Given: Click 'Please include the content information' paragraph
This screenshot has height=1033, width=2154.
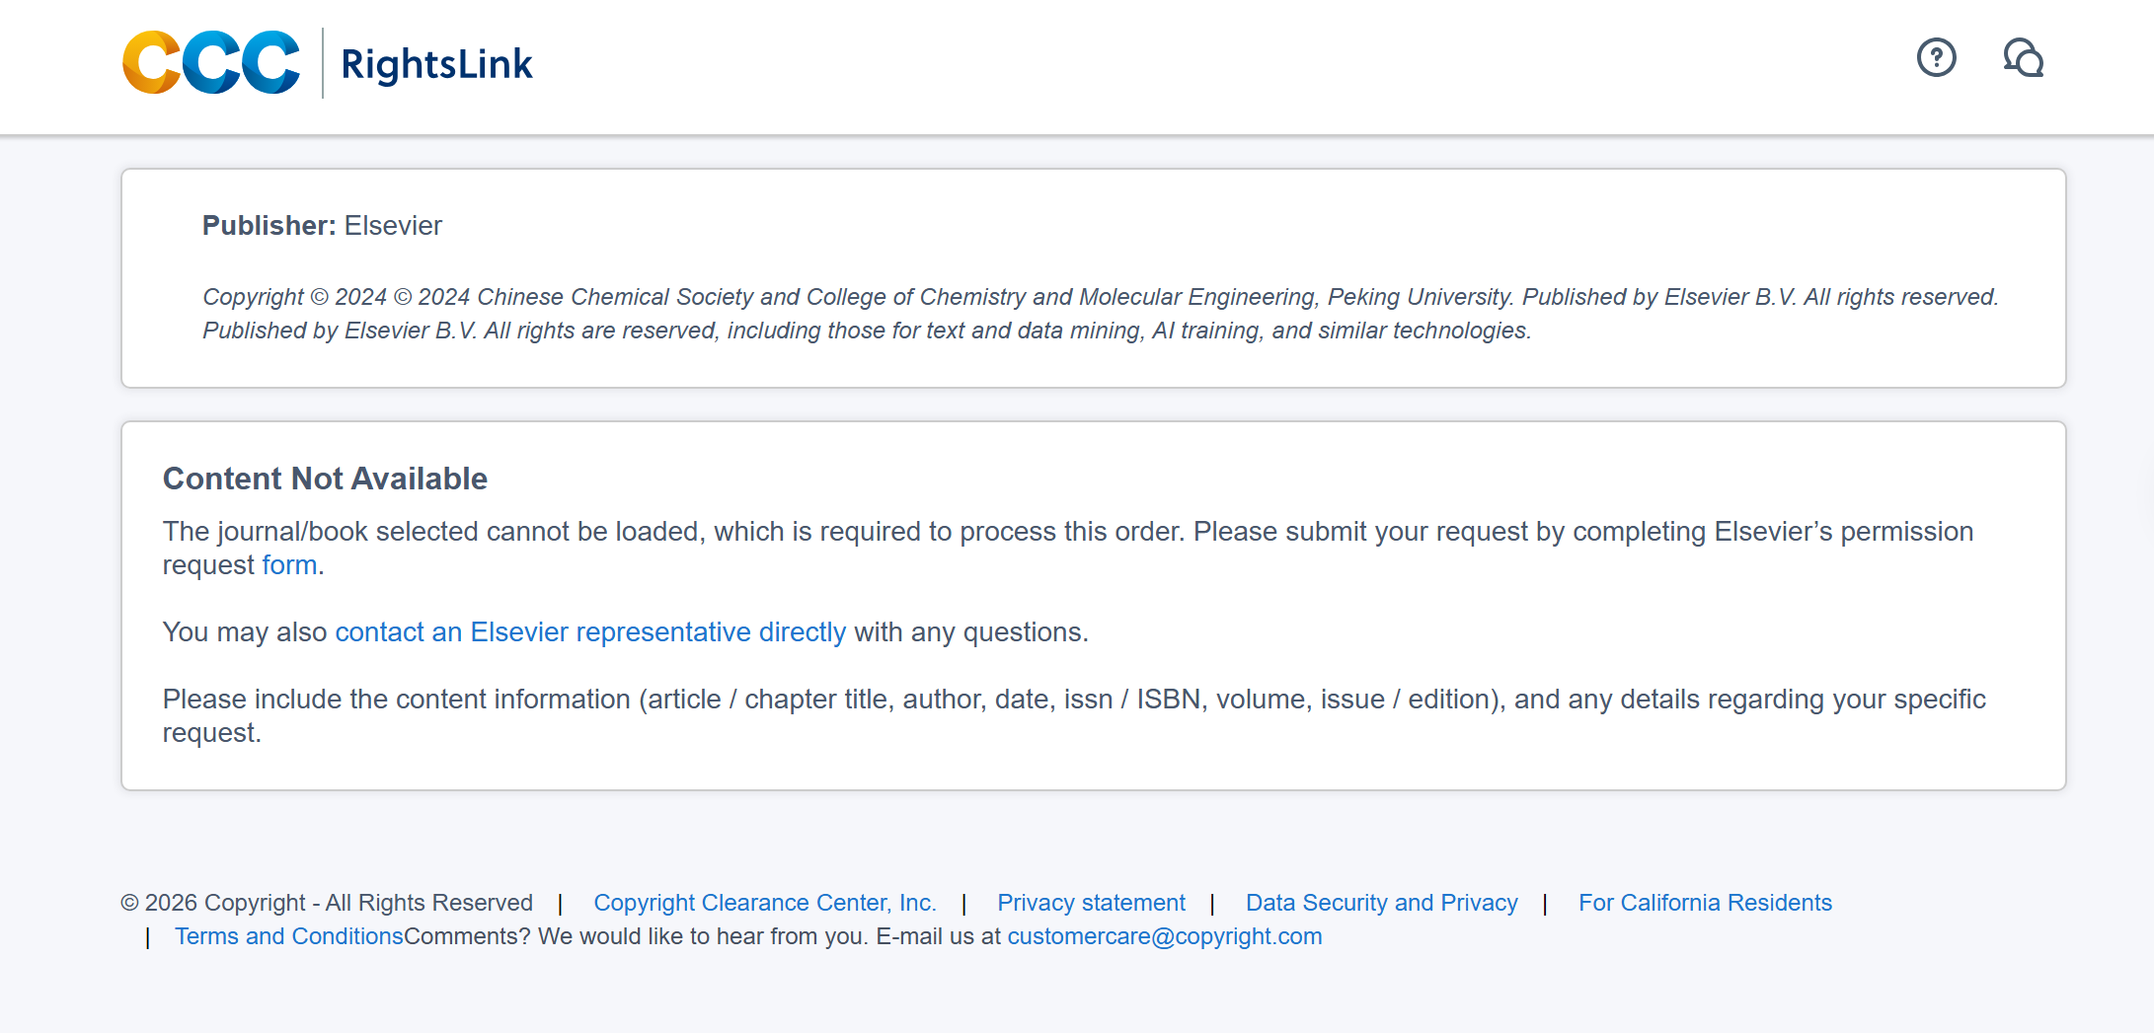Looking at the screenshot, I should coord(1073,700).
